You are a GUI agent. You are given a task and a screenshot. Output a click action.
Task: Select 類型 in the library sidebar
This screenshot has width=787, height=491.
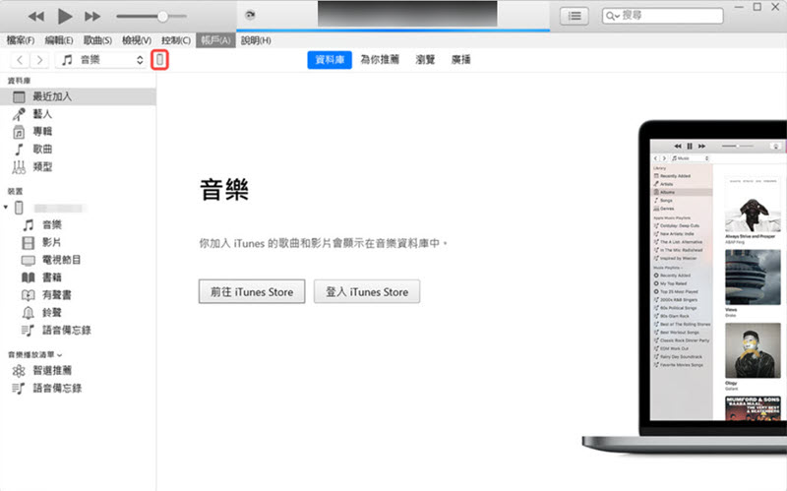click(x=78, y=166)
